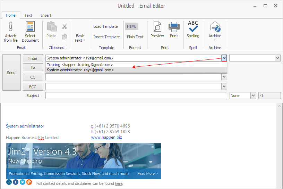
Task: Click the Print printer icon
Action: tap(174, 27)
